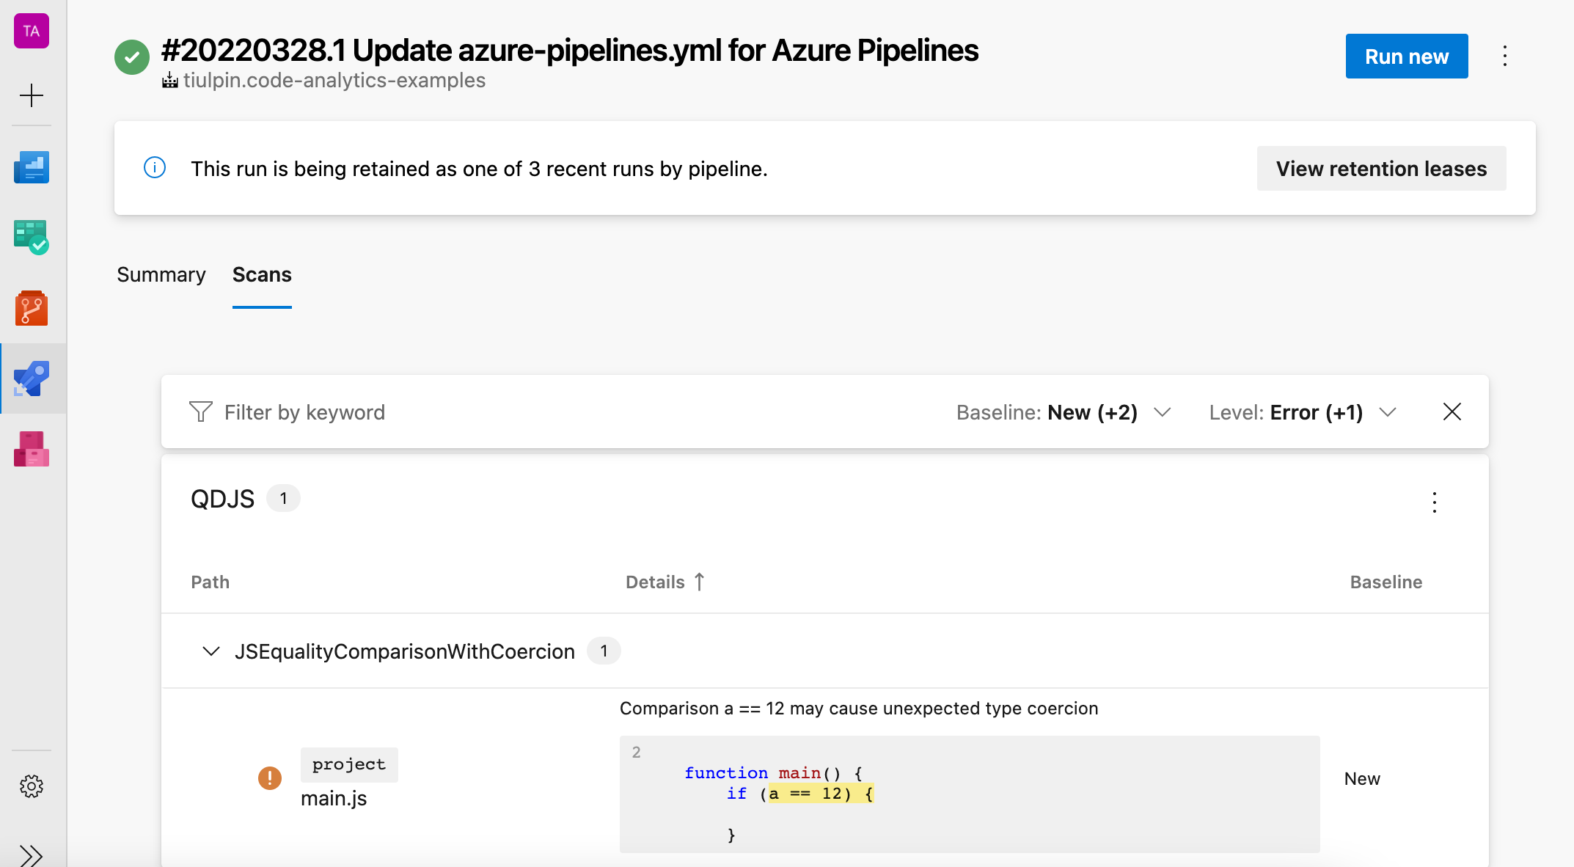Open Level filter dropdown
The image size is (1574, 867).
point(1303,412)
